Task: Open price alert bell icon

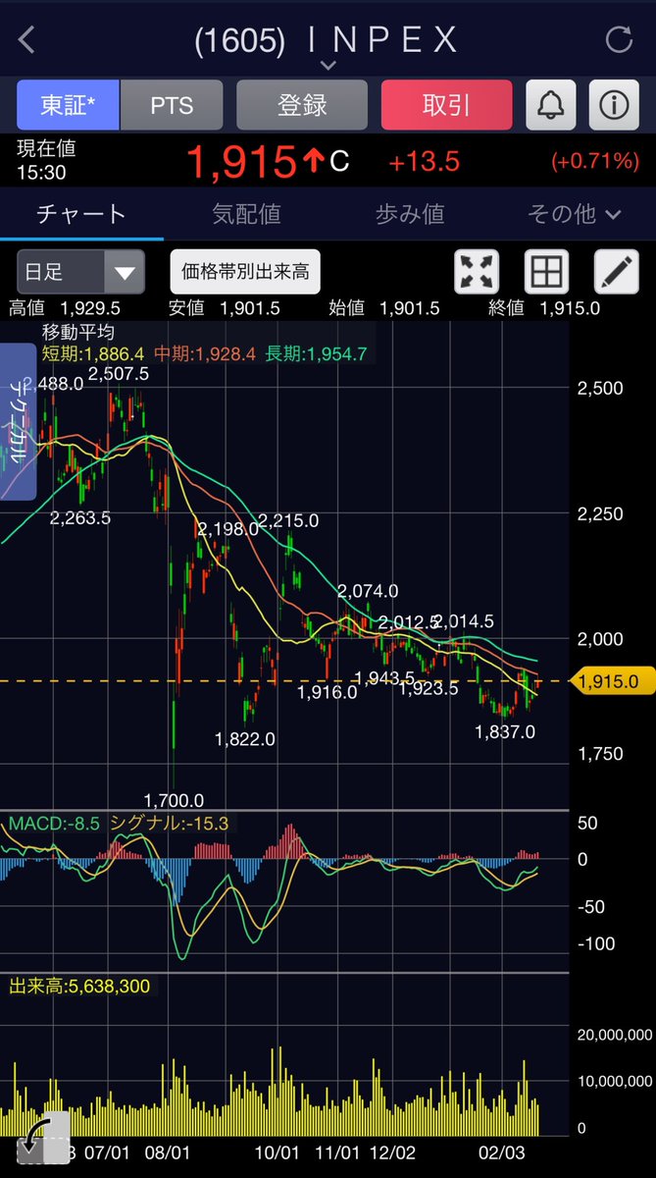Action: 550,105
